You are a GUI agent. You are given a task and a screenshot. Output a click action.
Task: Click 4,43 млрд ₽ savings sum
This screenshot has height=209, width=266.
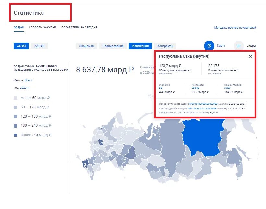167,92
